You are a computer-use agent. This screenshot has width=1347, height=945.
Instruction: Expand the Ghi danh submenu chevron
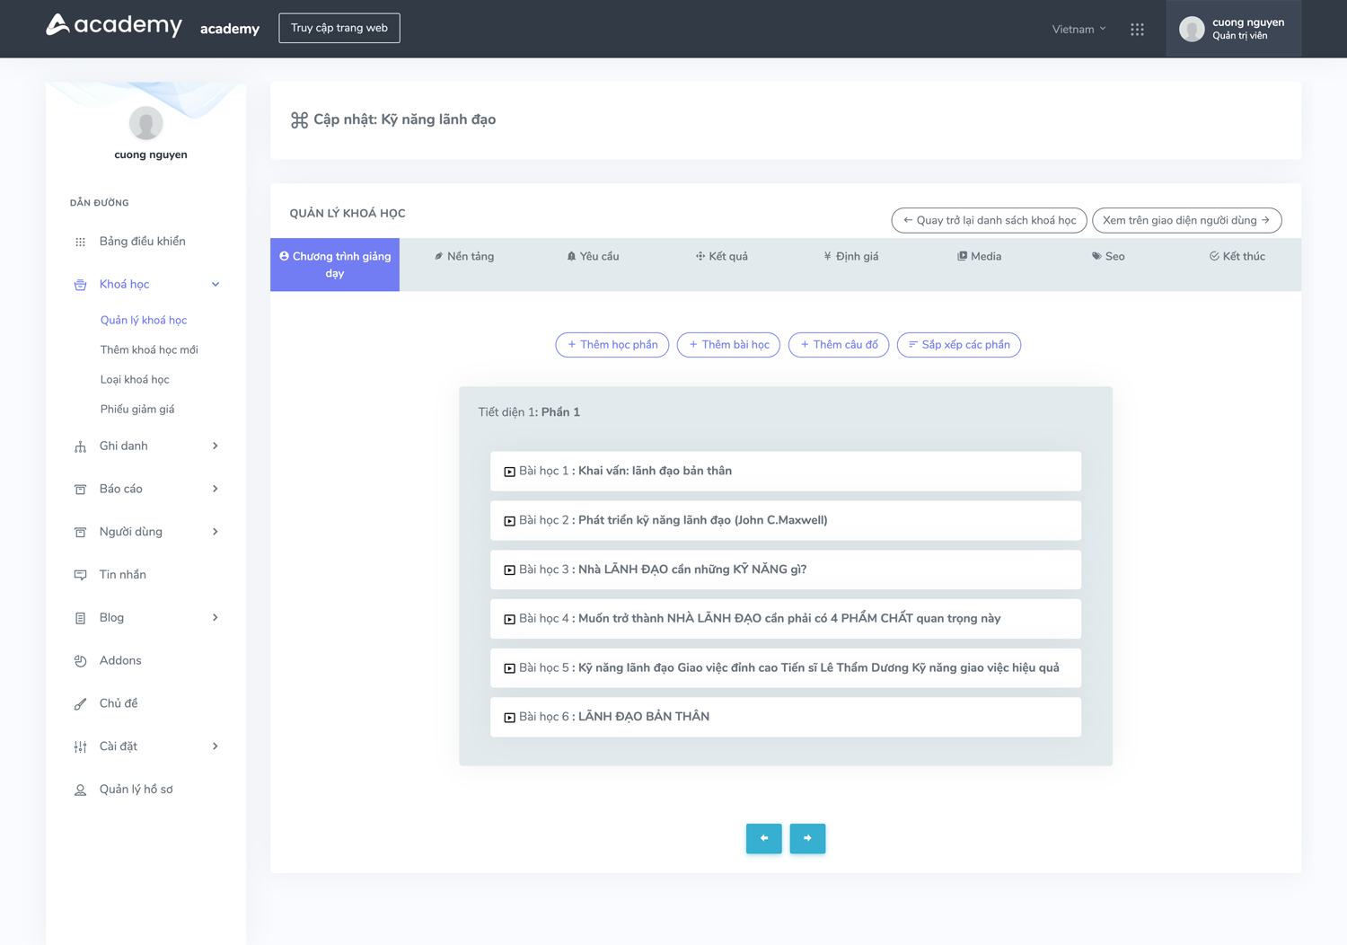click(x=216, y=446)
